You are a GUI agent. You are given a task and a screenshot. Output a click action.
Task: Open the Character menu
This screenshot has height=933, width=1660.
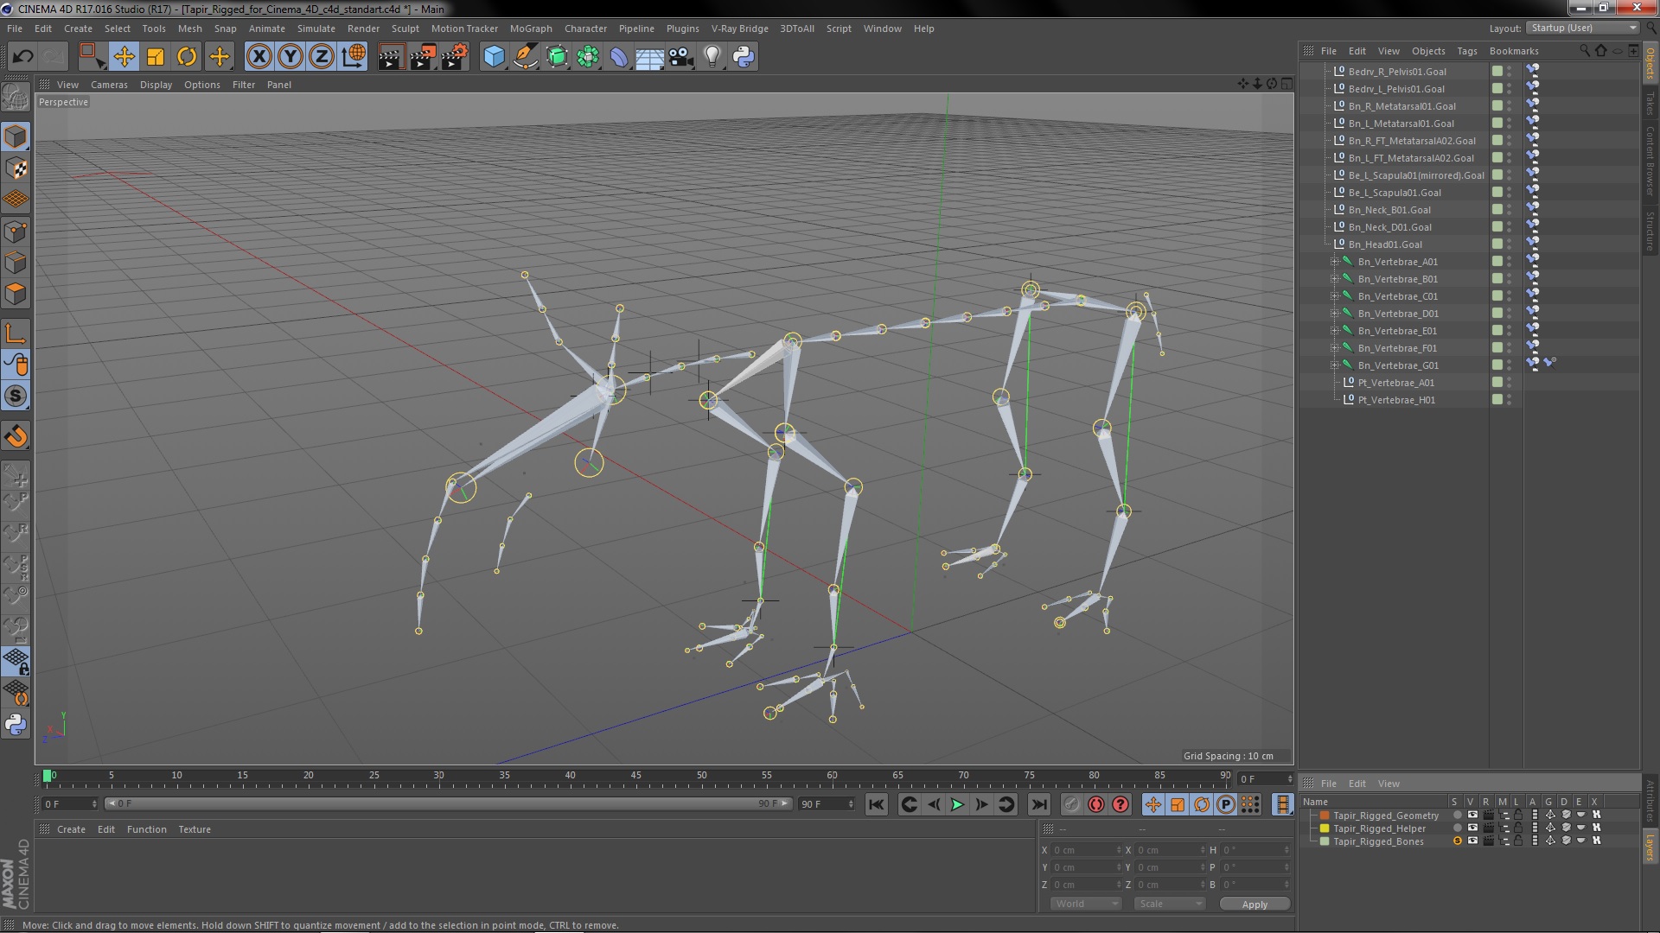[x=585, y=29]
